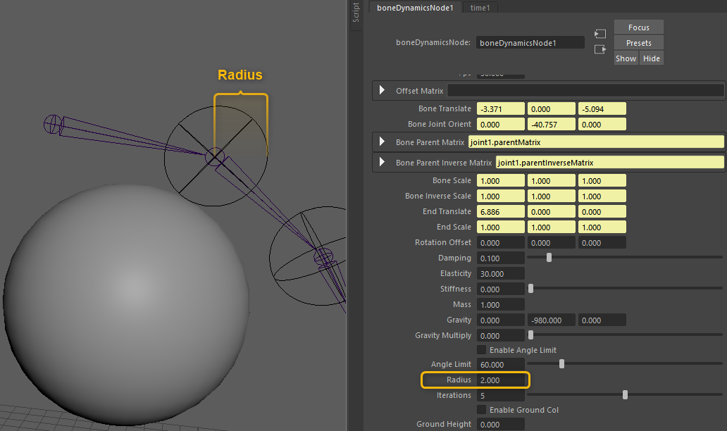Viewport: 727px width, 431px height.
Task: Click the Elasticity input field
Action: pyautogui.click(x=500, y=273)
